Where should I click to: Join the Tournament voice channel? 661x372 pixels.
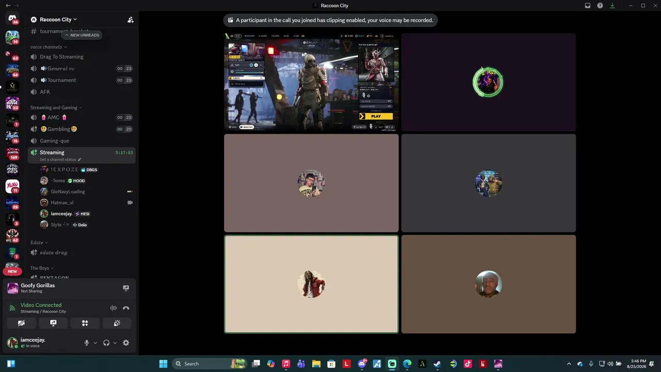tap(82, 80)
